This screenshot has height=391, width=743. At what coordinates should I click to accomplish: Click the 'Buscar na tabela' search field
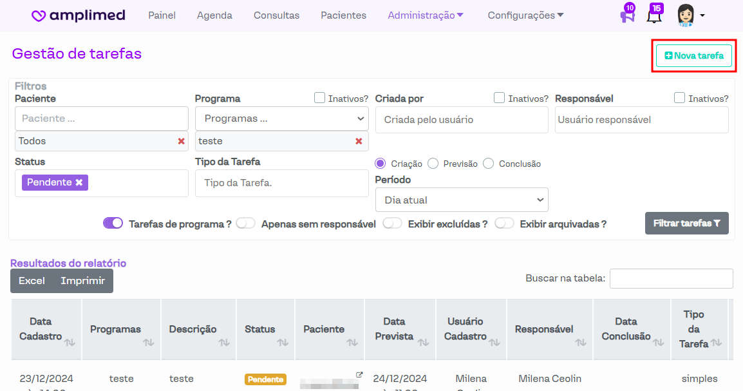(x=671, y=278)
